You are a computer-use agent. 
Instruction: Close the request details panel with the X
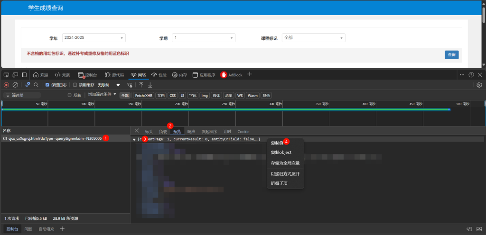tap(137, 131)
